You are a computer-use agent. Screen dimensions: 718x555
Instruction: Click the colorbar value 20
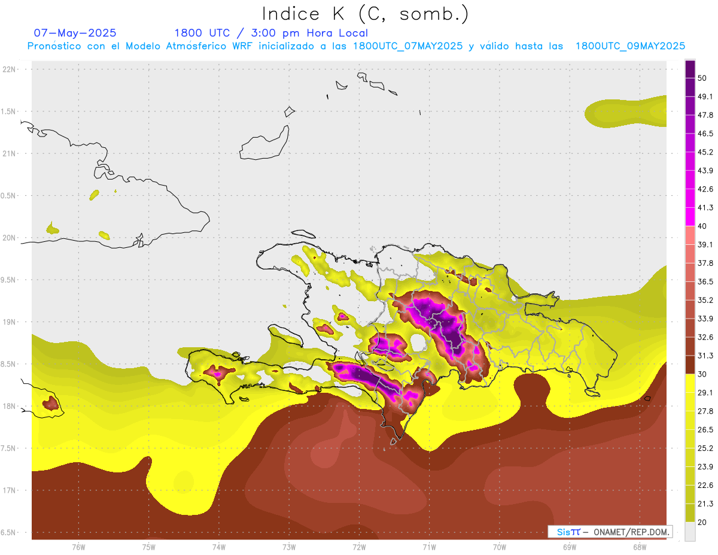pyautogui.click(x=702, y=523)
